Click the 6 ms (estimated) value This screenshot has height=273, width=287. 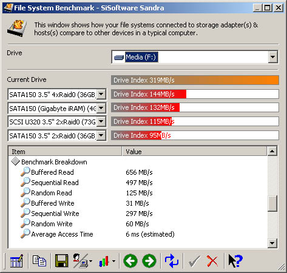[x=150, y=234]
